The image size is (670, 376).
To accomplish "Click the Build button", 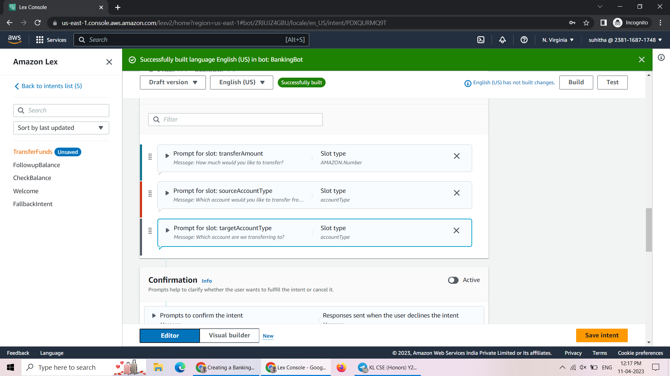I will click(576, 82).
